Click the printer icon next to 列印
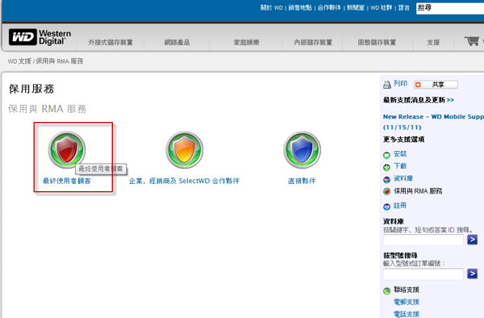Image resolution: width=484 pixels, height=318 pixels. point(386,84)
